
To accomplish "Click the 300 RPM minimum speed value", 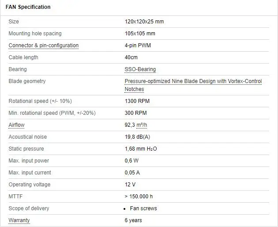I will [x=135, y=113].
